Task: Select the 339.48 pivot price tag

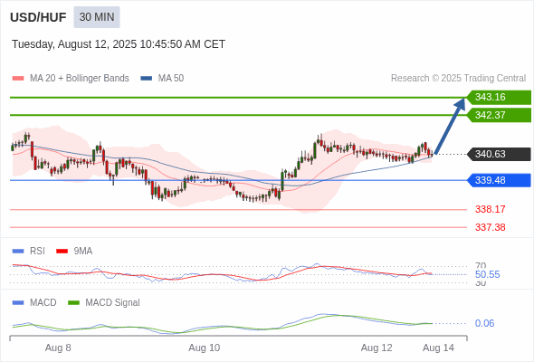Action: tap(499, 180)
